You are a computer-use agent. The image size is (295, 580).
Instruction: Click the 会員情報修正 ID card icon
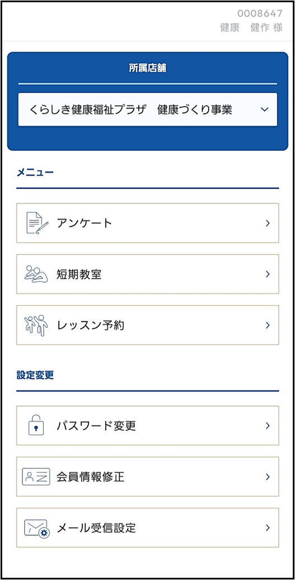(x=36, y=476)
